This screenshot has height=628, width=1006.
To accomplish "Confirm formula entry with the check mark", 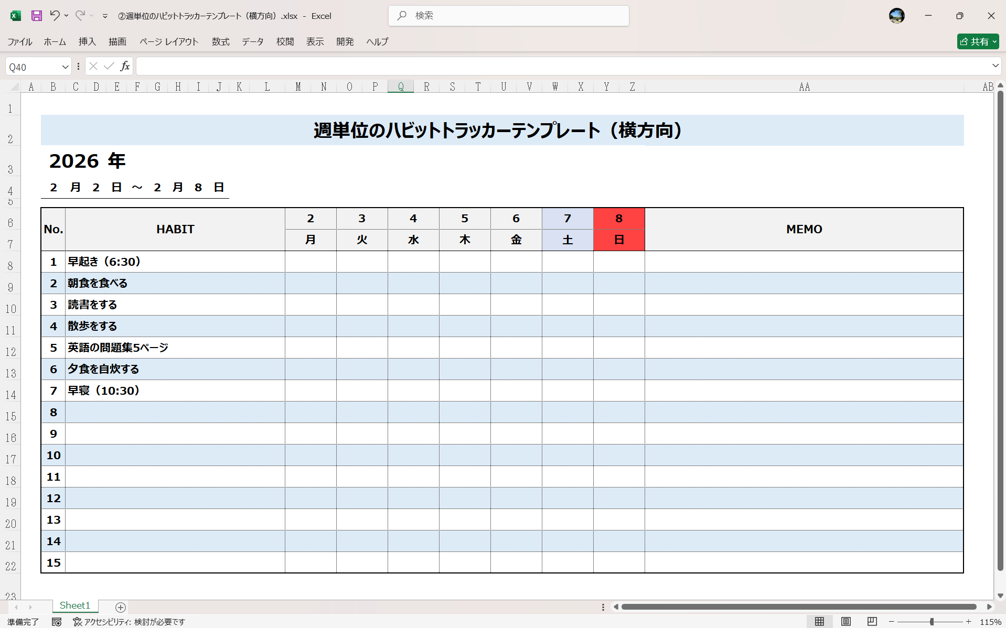I will [x=109, y=66].
